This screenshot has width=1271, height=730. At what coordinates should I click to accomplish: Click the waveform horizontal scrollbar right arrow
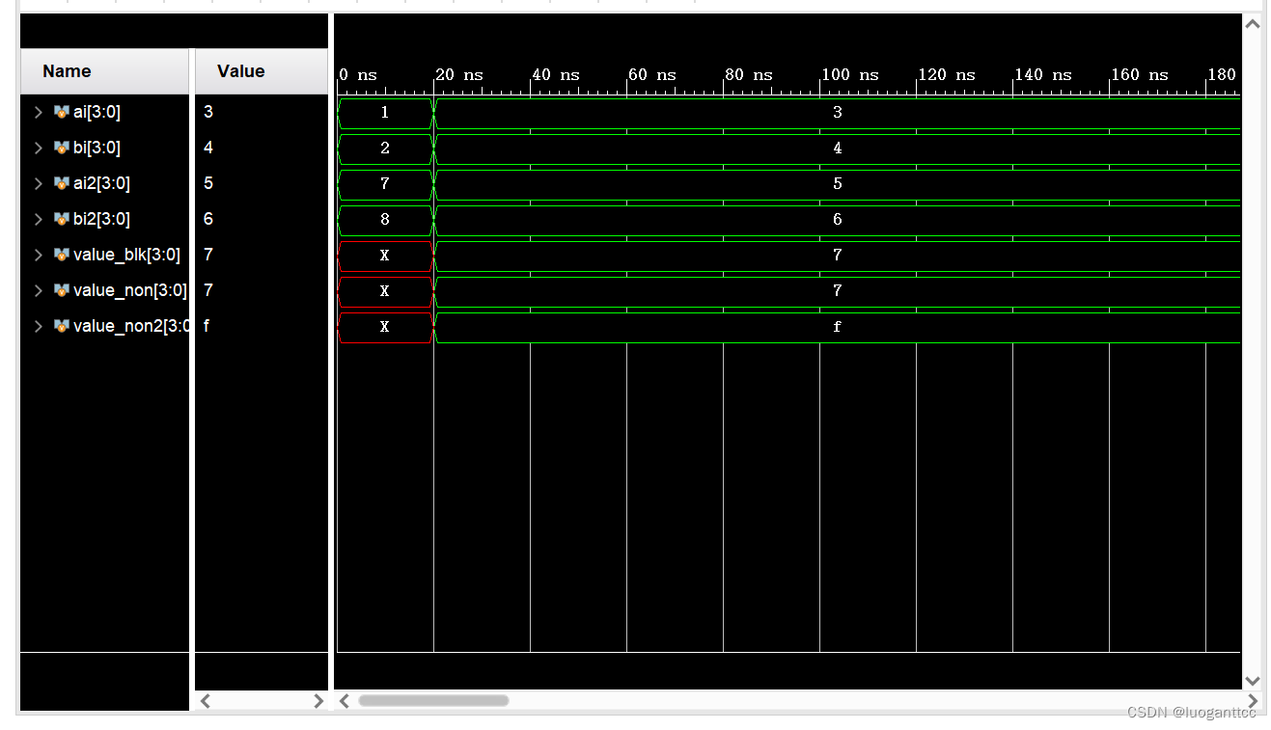click(1253, 701)
